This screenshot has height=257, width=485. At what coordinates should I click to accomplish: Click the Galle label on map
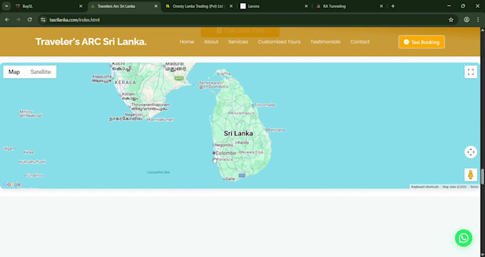coord(230,179)
